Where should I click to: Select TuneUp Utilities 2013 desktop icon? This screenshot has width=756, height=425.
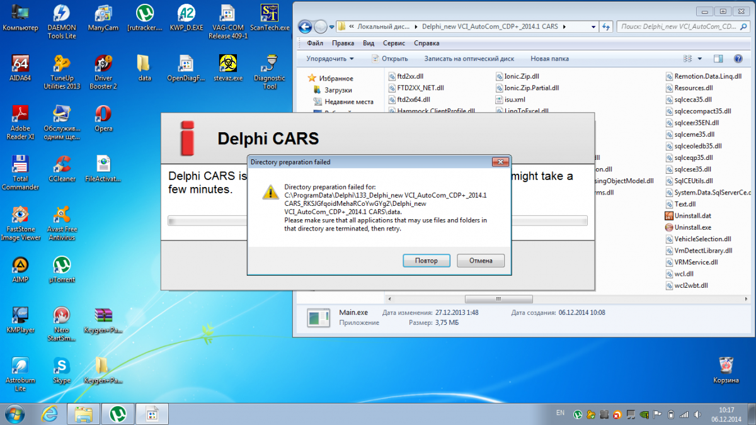(x=62, y=72)
